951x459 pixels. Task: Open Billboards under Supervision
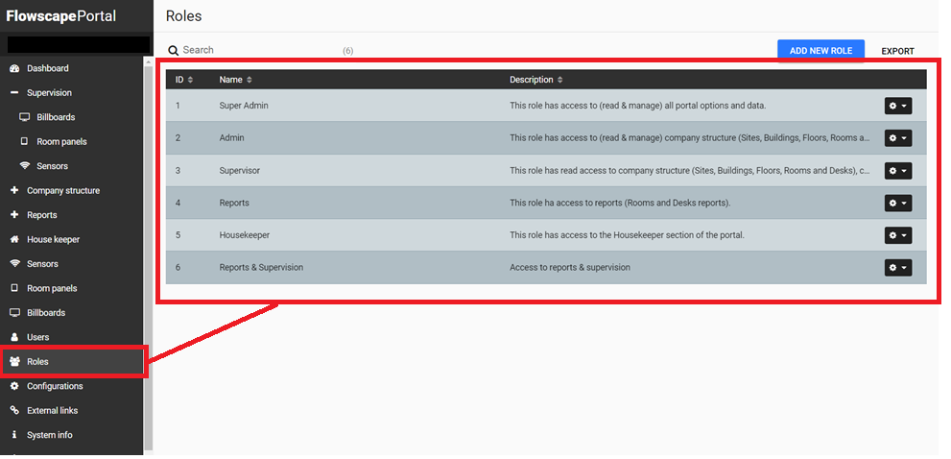(56, 117)
